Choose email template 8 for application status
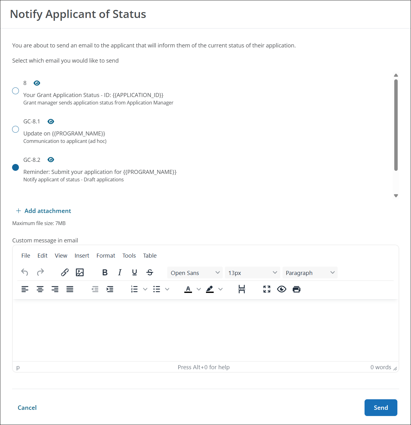This screenshot has width=411, height=425. click(x=15, y=91)
